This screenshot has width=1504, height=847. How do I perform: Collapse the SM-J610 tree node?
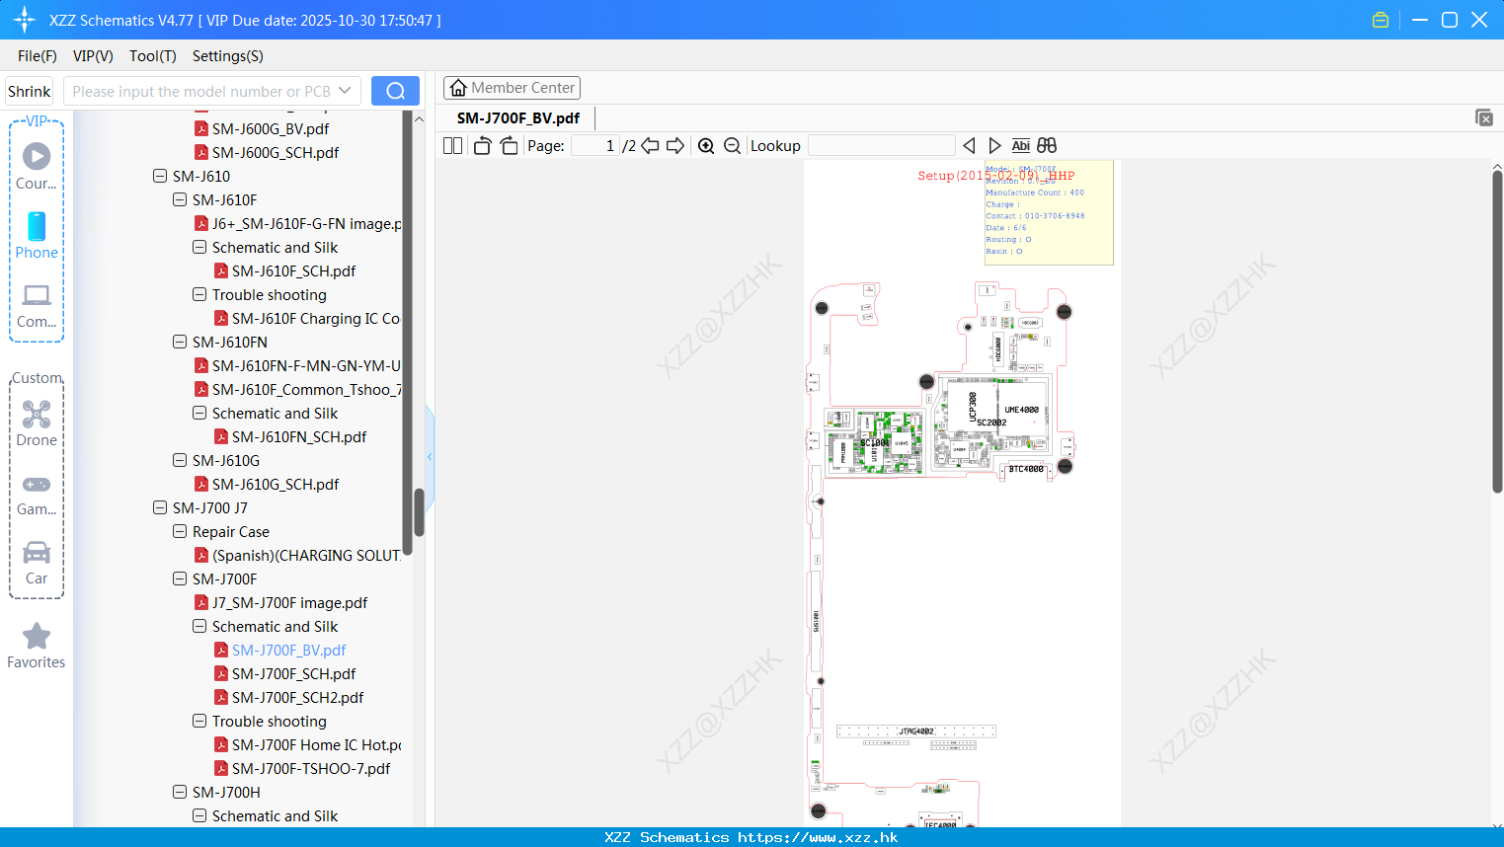pos(160,176)
